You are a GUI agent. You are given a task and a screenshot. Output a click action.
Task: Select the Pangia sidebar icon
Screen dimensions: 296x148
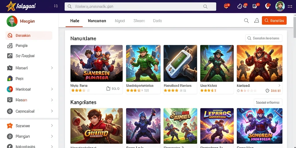coord(10,45)
